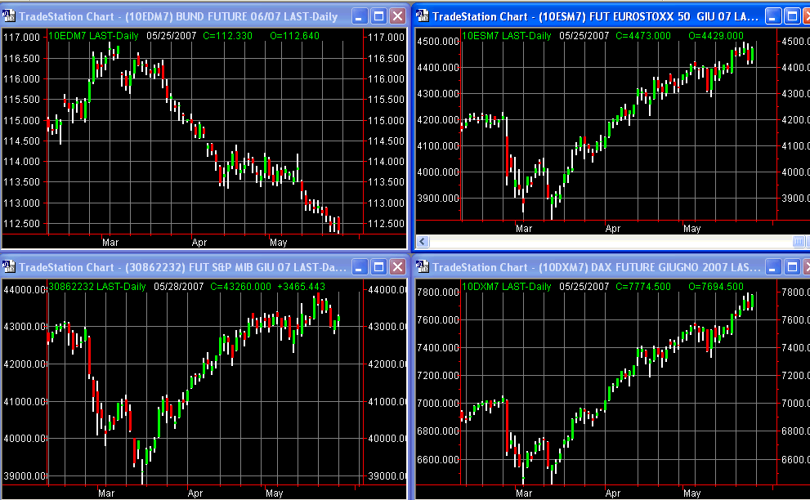Click the Apr label on BUND chart axis
Image resolution: width=810 pixels, height=500 pixels.
click(199, 243)
